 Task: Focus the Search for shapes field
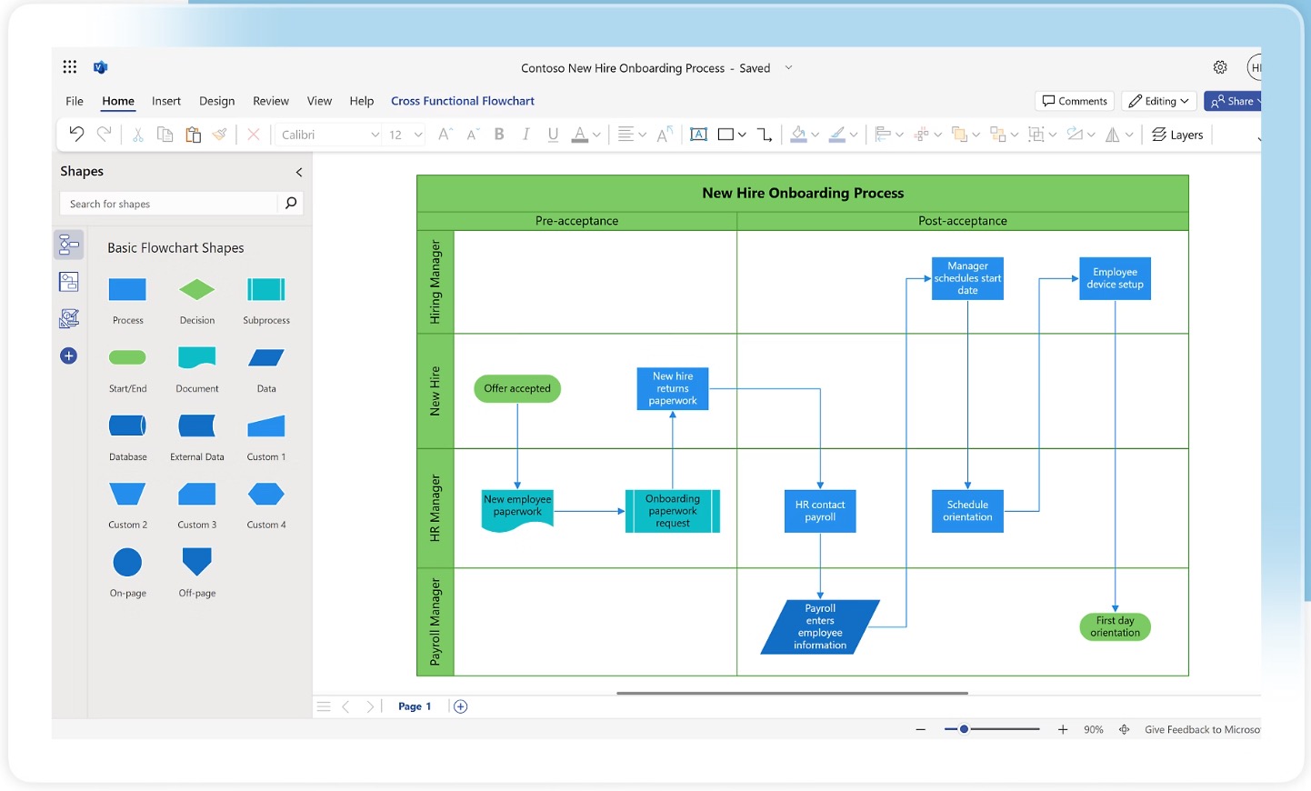[168, 204]
